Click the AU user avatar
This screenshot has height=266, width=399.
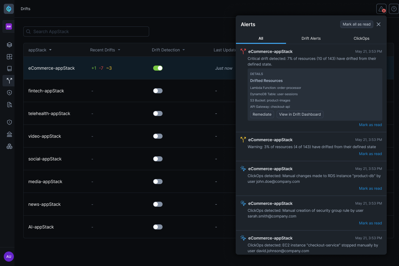(8, 257)
